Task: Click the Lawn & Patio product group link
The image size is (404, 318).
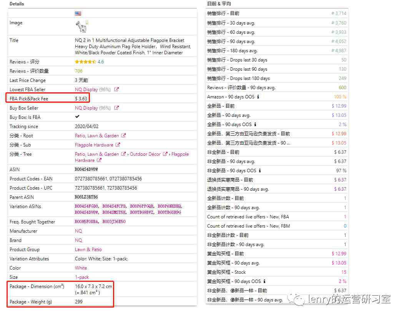Action: (x=88, y=250)
